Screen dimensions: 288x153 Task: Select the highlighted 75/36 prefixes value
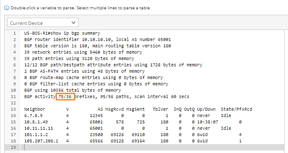tap(65, 96)
